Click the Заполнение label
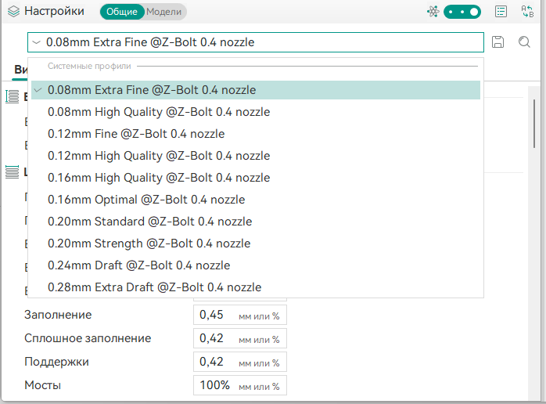 click(58, 315)
